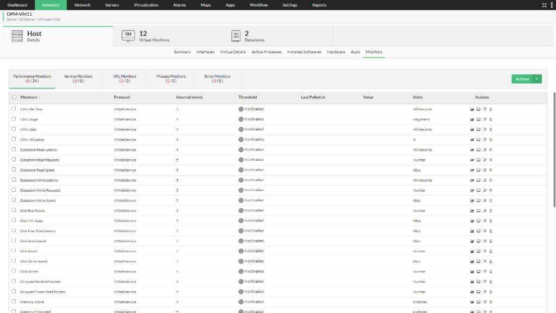Click the graph icon for Memory Active
The image size is (556, 313).
click(x=471, y=302)
